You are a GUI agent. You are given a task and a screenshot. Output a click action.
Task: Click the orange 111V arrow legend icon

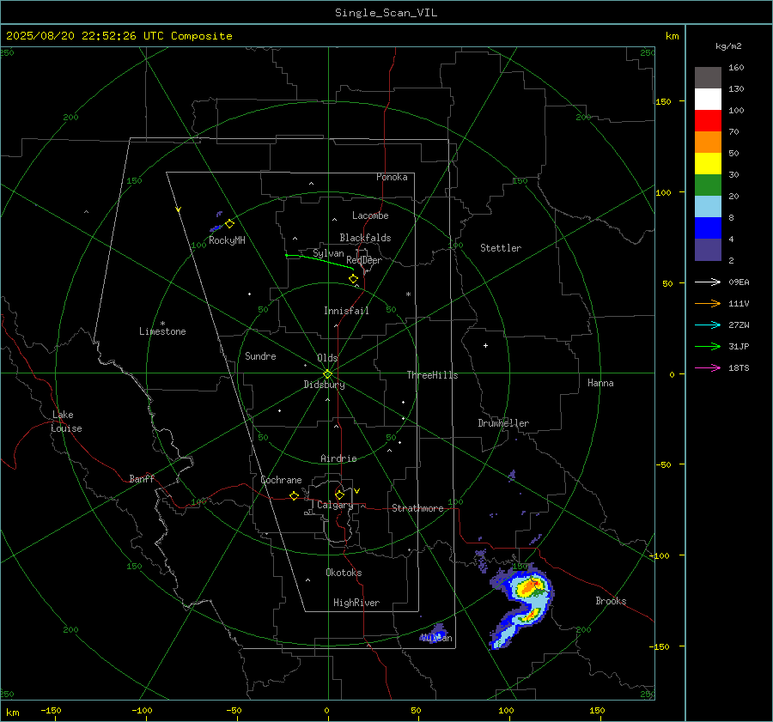coord(708,304)
